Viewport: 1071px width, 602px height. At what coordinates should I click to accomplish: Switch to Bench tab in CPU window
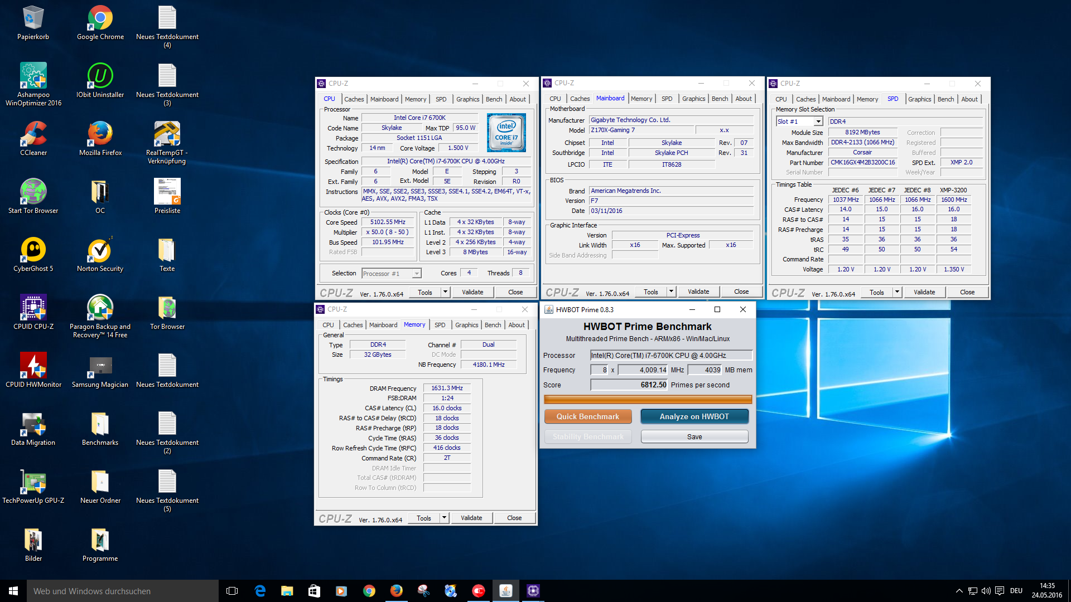point(494,99)
